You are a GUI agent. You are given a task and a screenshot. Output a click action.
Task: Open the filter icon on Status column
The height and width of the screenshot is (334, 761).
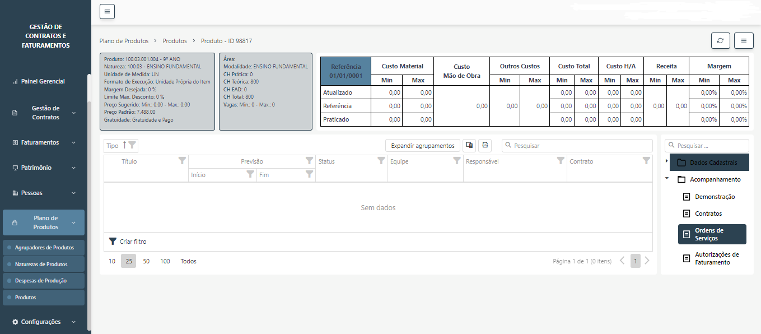click(x=381, y=161)
